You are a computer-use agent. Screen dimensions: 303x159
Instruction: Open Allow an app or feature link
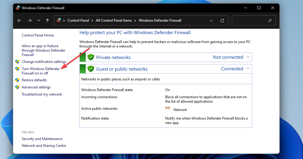43,50
